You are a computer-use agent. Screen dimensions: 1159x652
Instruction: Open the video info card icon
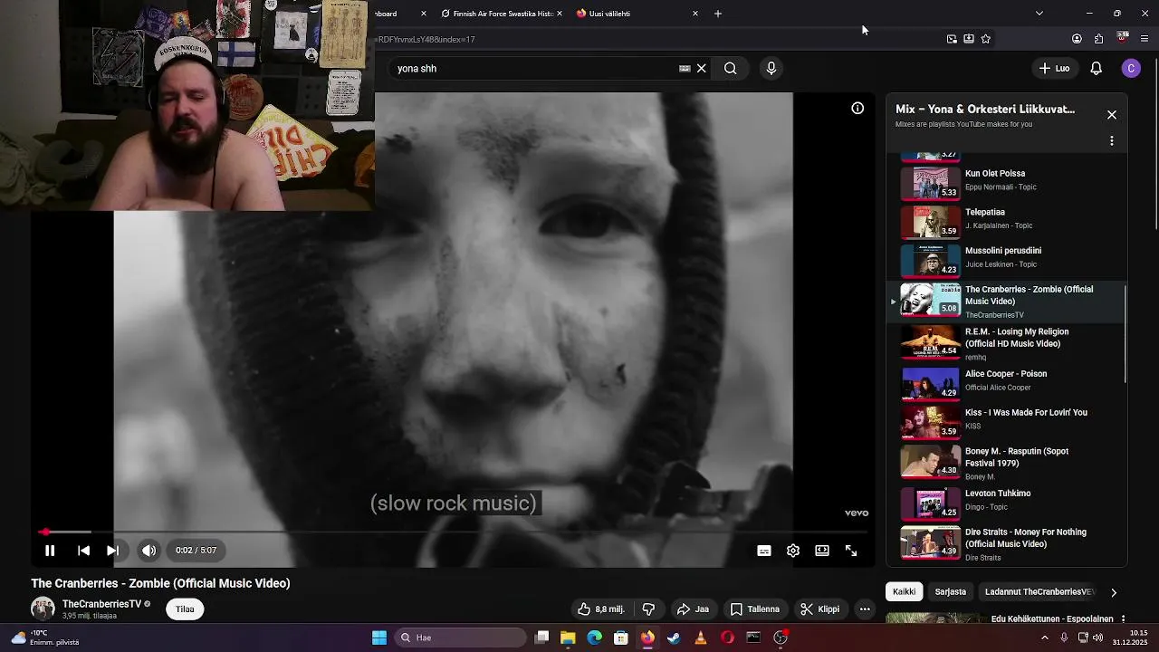click(857, 109)
